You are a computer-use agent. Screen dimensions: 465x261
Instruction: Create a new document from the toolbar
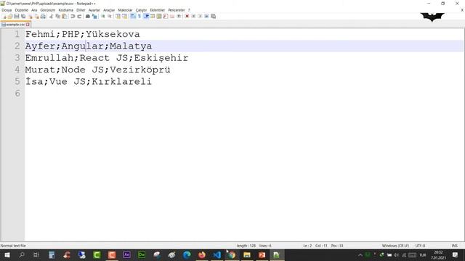point(4,16)
